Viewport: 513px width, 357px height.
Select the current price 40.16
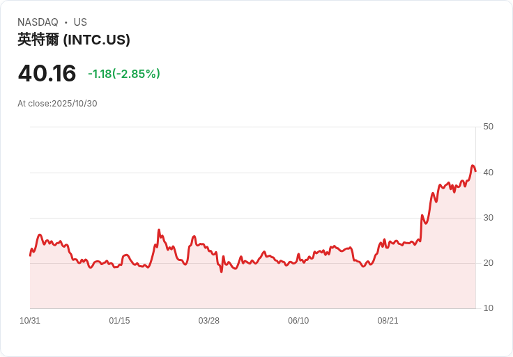coord(47,73)
